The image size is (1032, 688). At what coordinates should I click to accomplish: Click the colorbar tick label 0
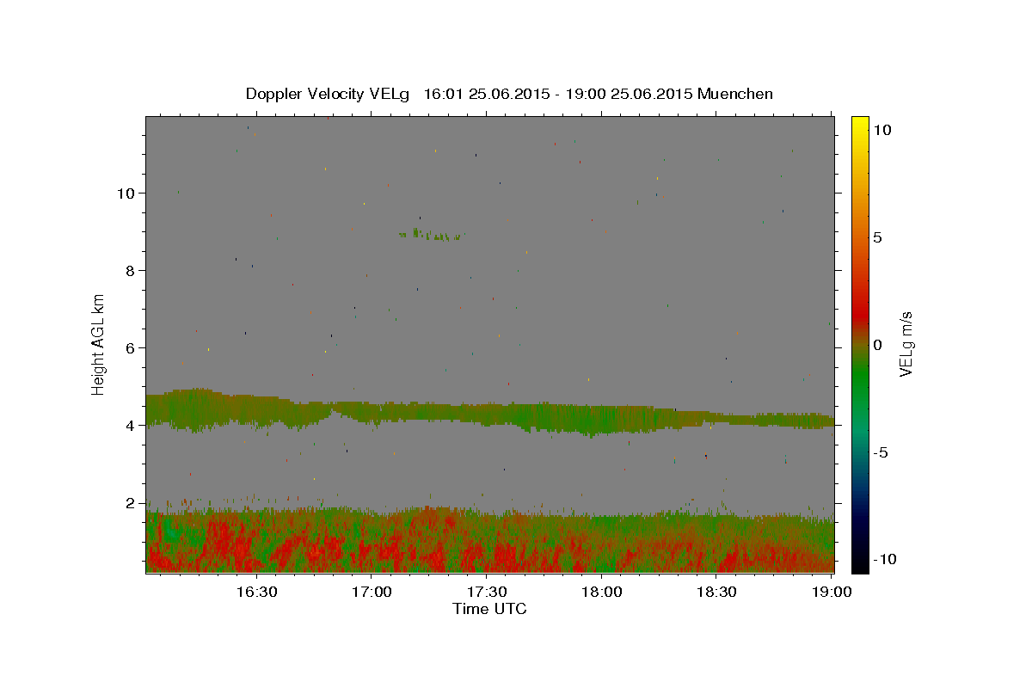point(877,345)
